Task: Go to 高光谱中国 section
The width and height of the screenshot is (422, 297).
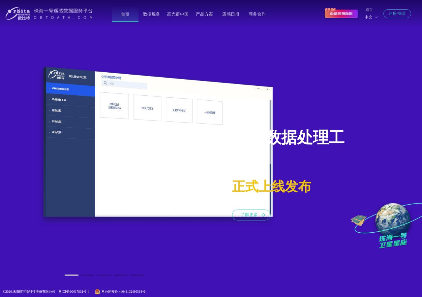Action: [178, 14]
